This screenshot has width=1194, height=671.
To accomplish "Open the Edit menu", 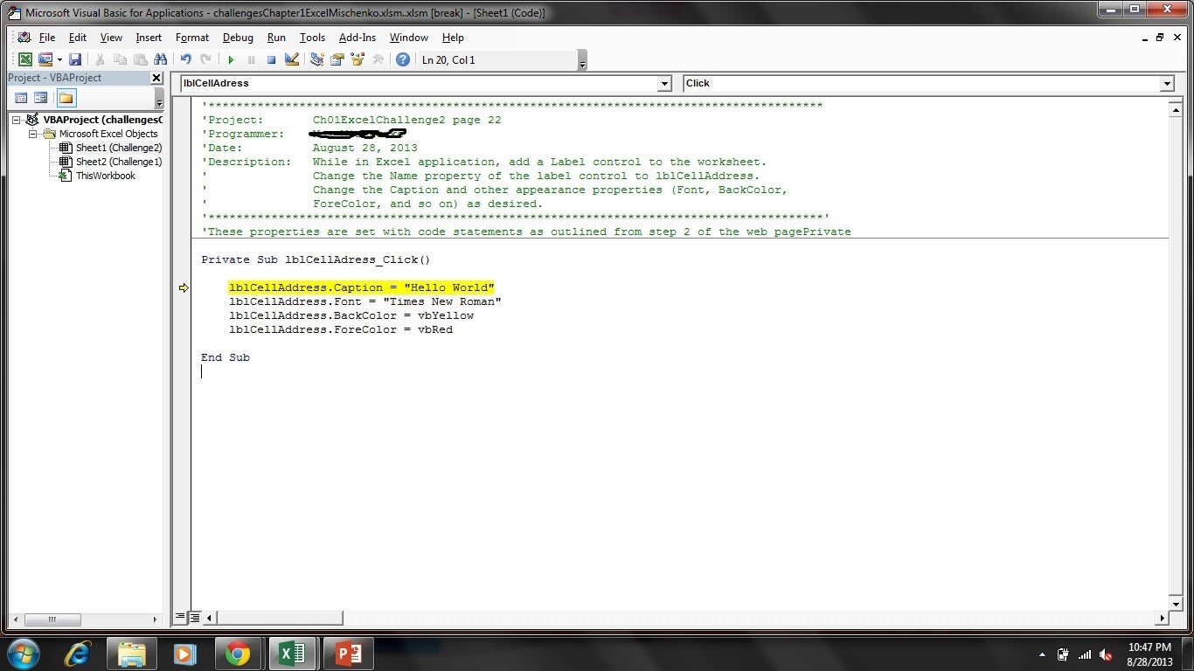I will [78, 38].
